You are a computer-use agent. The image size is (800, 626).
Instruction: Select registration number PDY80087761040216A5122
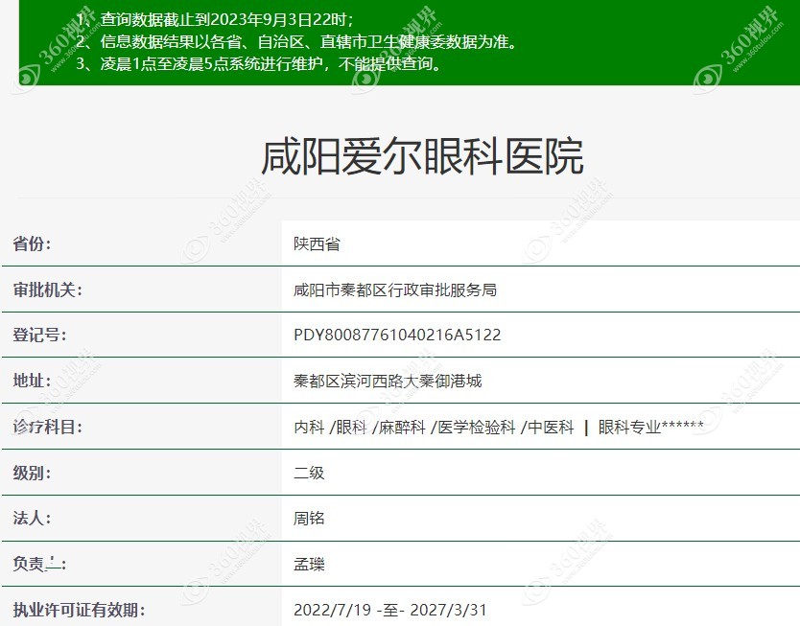coord(397,335)
